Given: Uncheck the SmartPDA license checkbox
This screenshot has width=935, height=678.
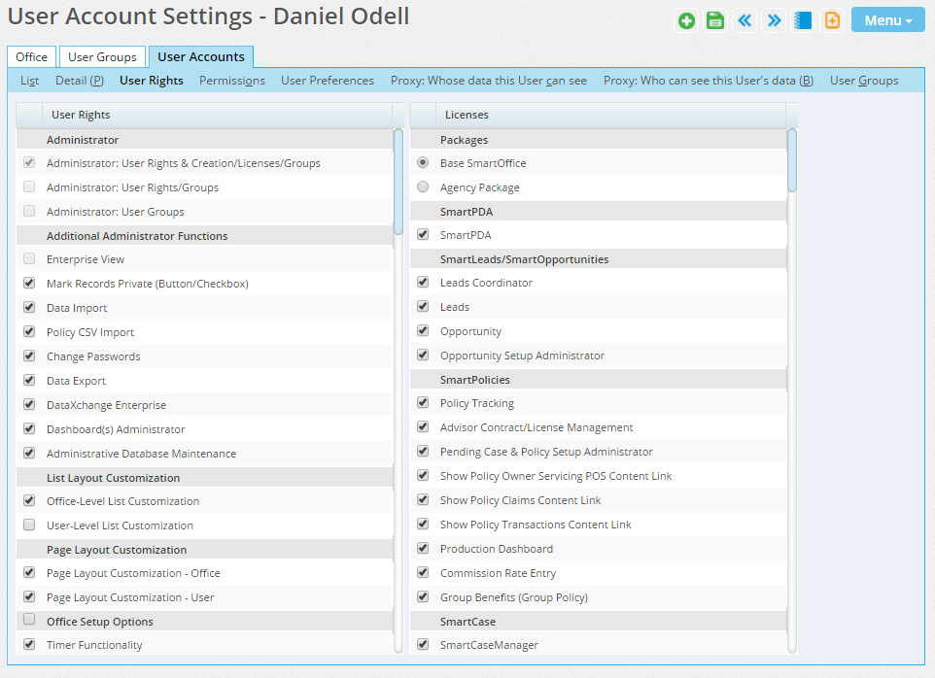Looking at the screenshot, I should 423,234.
